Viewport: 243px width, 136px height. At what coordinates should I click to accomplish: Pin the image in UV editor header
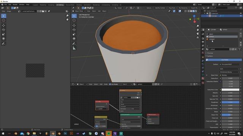[x=49, y=11]
